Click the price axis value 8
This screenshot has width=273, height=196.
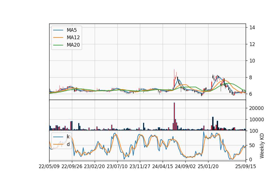click(251, 77)
